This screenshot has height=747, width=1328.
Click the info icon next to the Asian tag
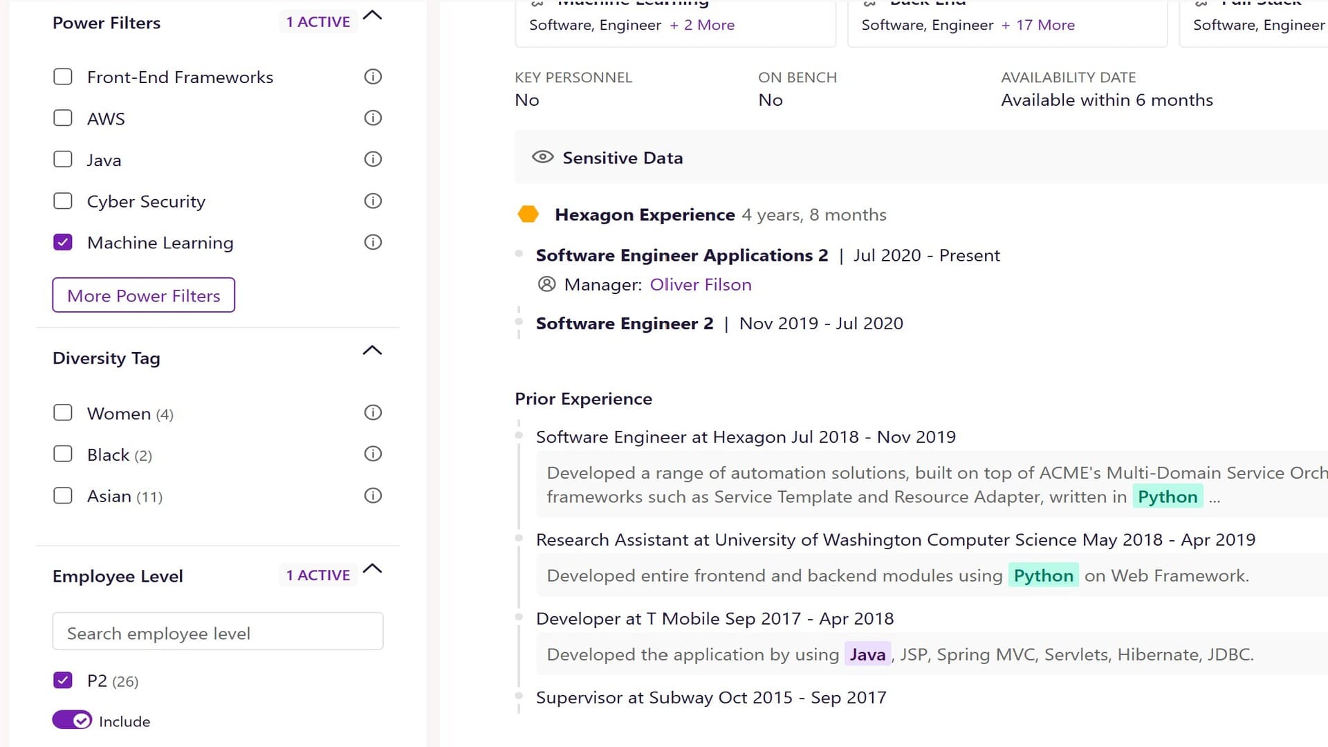pos(372,495)
